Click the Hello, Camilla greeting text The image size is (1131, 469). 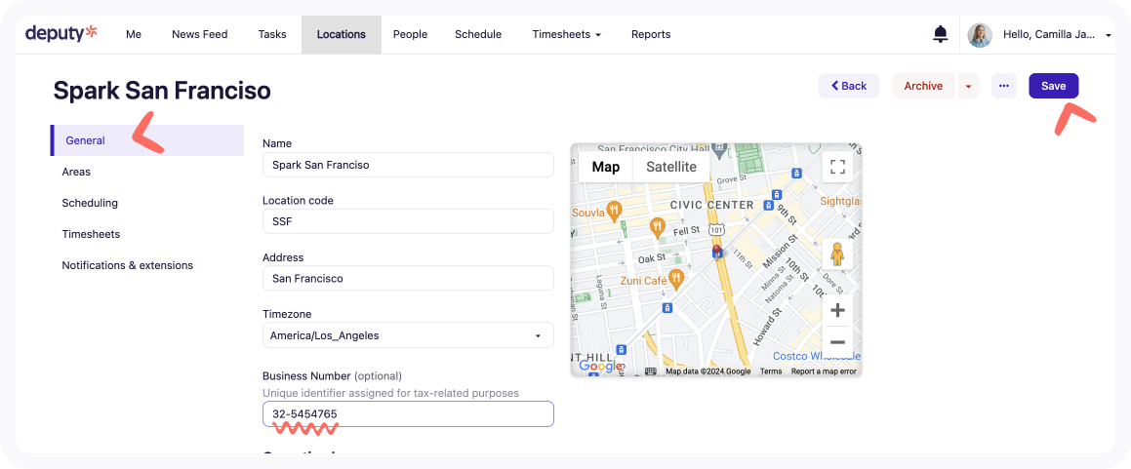[x=1049, y=34]
